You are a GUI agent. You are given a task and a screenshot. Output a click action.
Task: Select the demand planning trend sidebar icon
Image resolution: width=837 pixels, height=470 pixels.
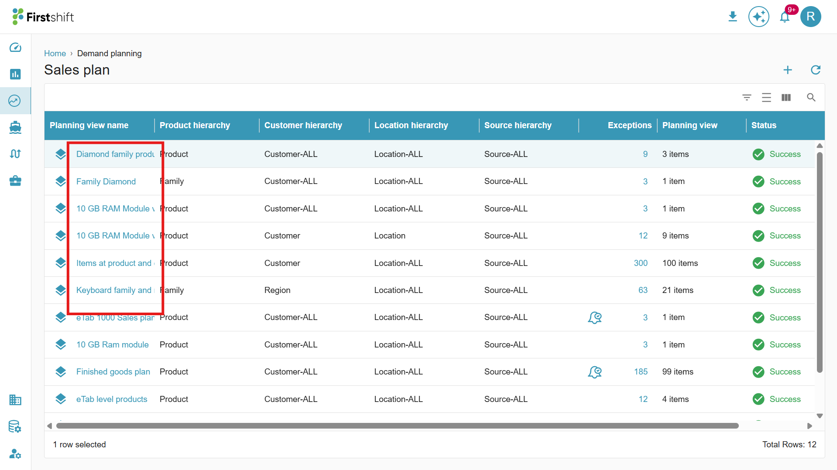[x=14, y=101]
